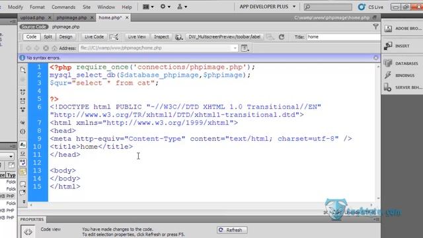Click the DW_MultiscreenPreview toolbar label button
This screenshot has height=238, width=423.
225,37
